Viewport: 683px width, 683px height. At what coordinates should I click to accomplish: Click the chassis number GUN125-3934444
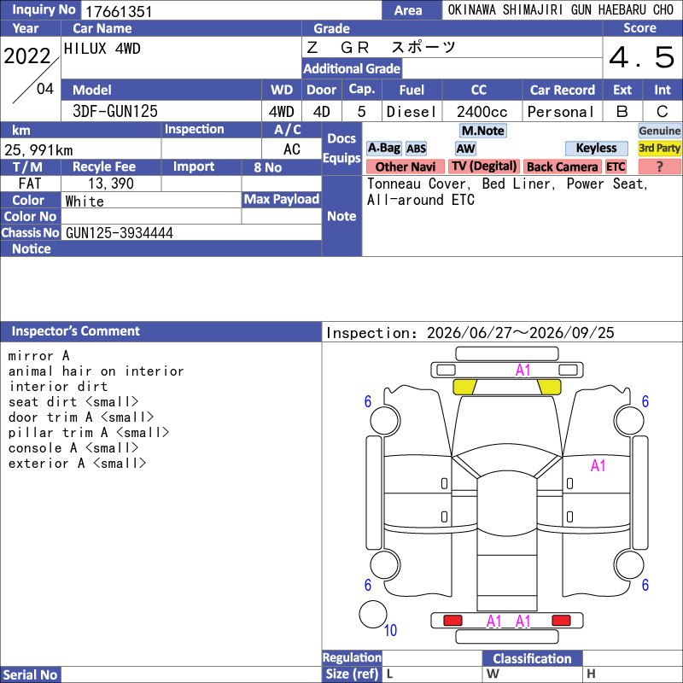[x=120, y=233]
